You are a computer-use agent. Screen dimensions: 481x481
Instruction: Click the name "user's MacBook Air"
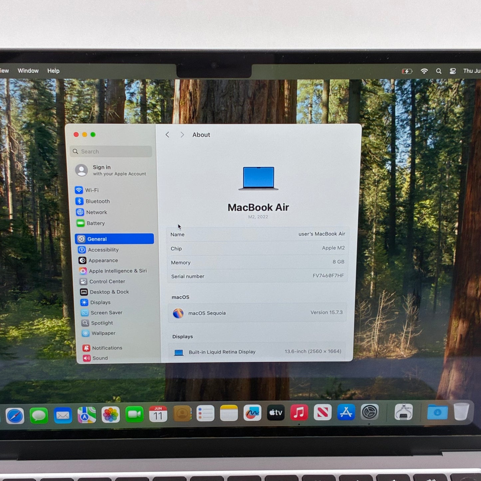click(x=322, y=234)
